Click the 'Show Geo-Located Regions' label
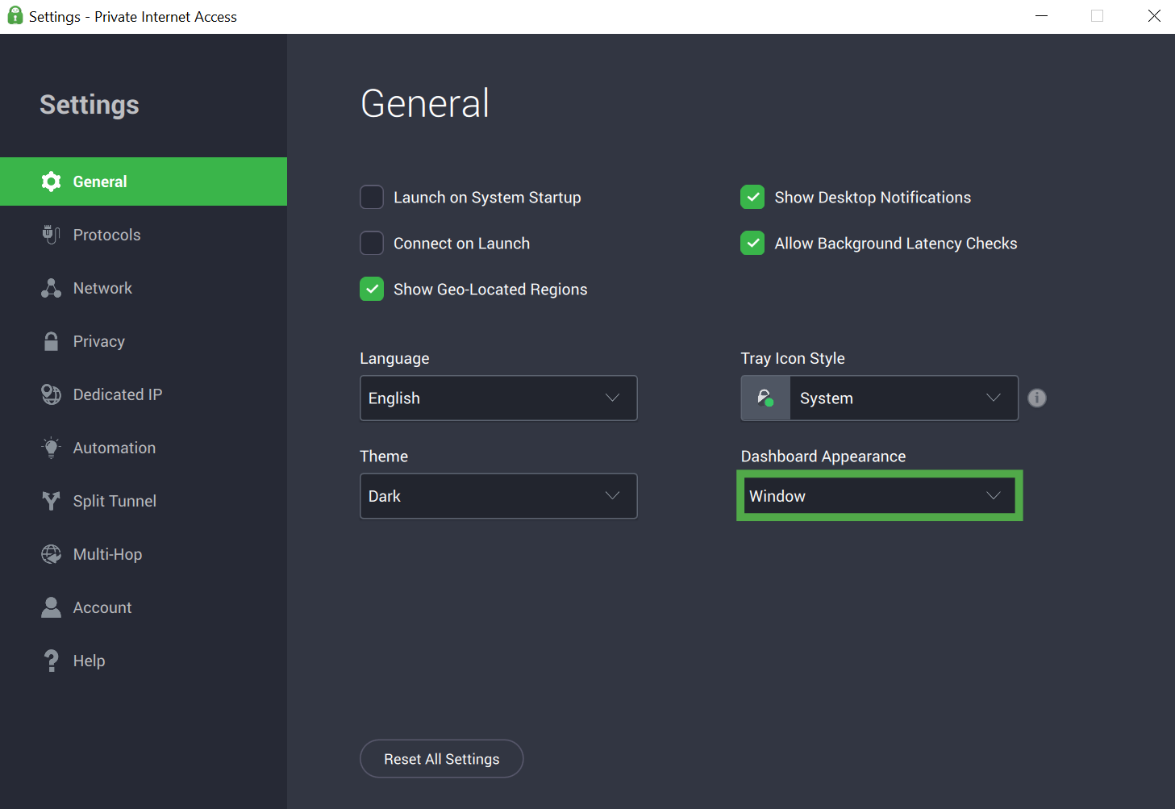 point(490,290)
